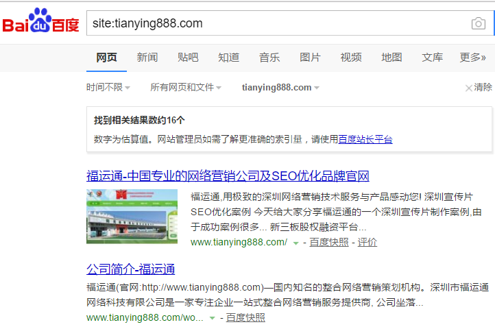Viewport: 495px width, 329px height.
Task: Open camera image search icon
Action: [479, 23]
